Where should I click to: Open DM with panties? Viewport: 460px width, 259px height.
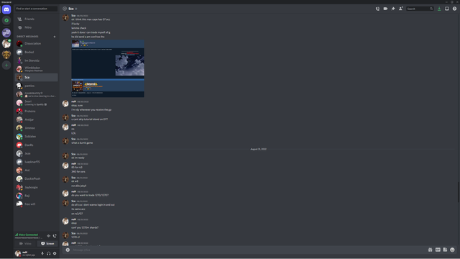[37, 86]
